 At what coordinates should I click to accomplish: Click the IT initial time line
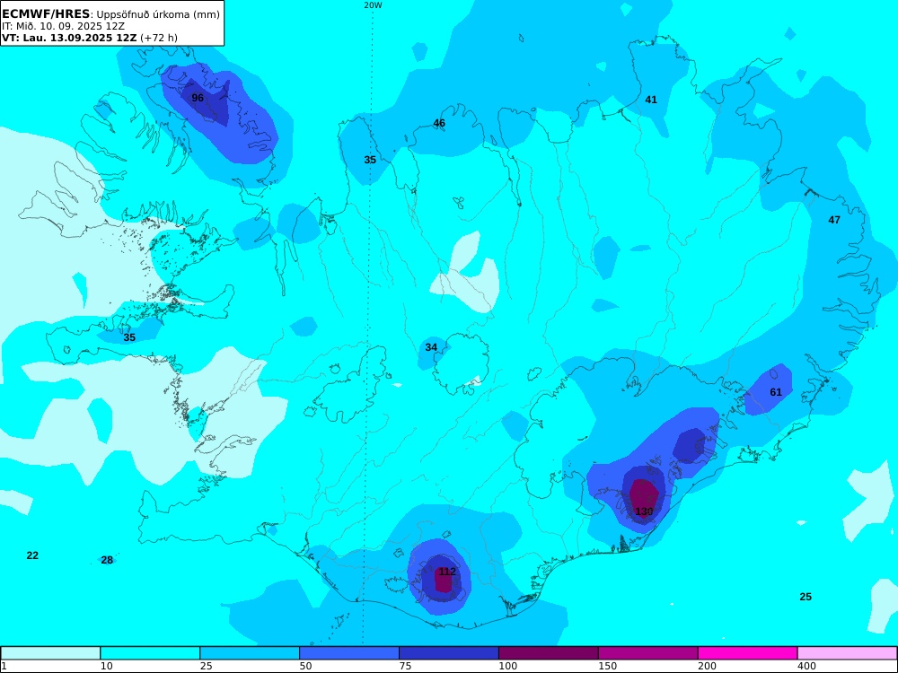click(x=63, y=26)
